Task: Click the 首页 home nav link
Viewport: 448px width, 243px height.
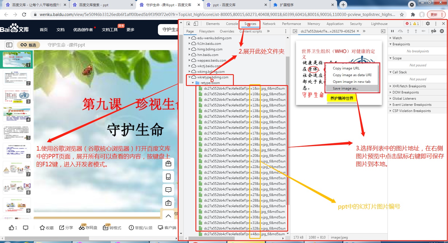Action: pos(44,30)
